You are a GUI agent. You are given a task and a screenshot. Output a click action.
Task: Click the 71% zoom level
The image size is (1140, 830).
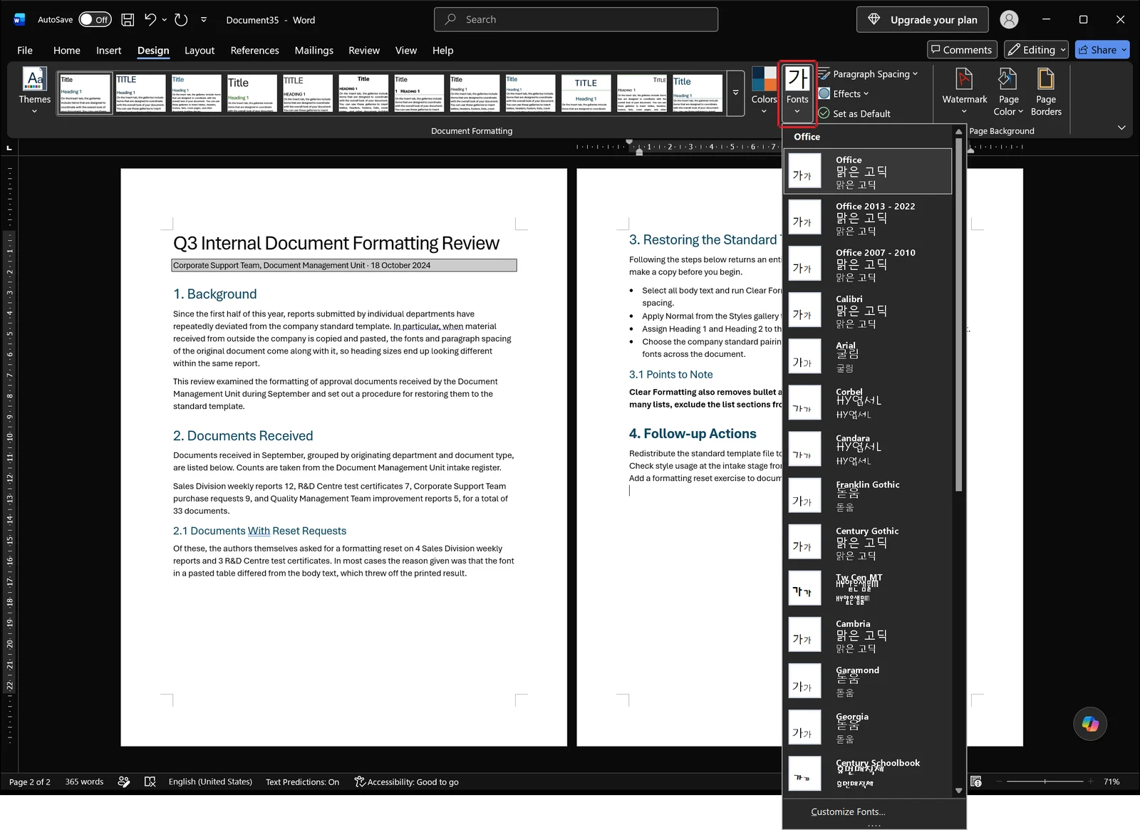pyautogui.click(x=1111, y=782)
